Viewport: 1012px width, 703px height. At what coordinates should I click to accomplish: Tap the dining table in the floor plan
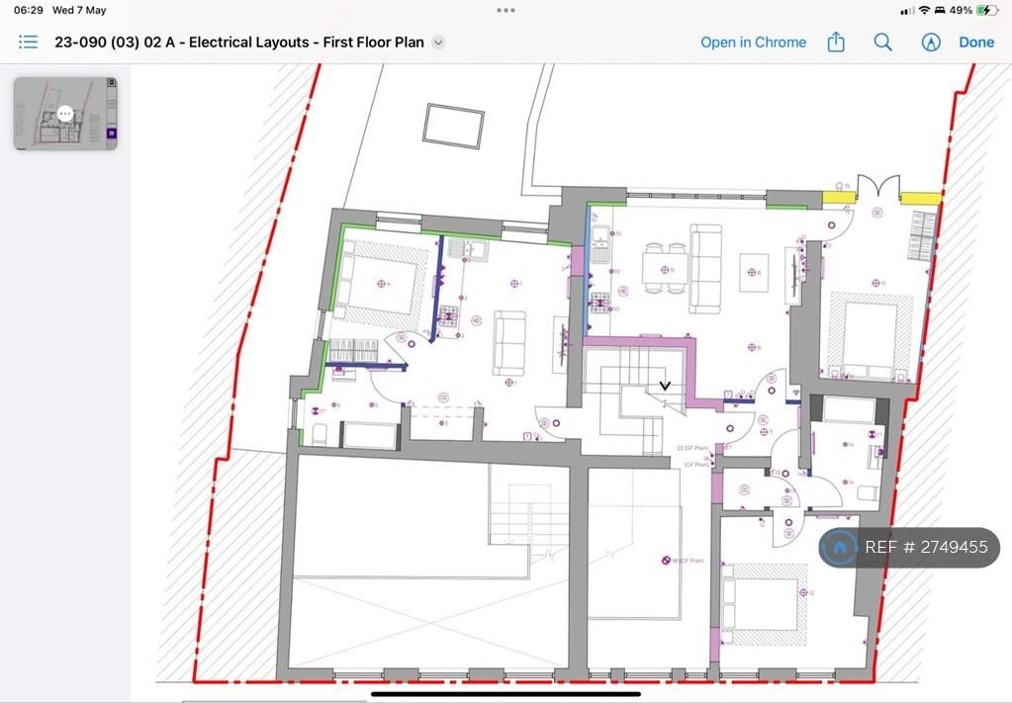point(664,269)
